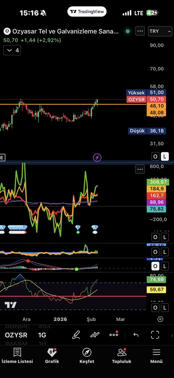This screenshot has height=378, width=174.
Task: Tap the teal 75,82 indicator value
Action: [x=156, y=209]
